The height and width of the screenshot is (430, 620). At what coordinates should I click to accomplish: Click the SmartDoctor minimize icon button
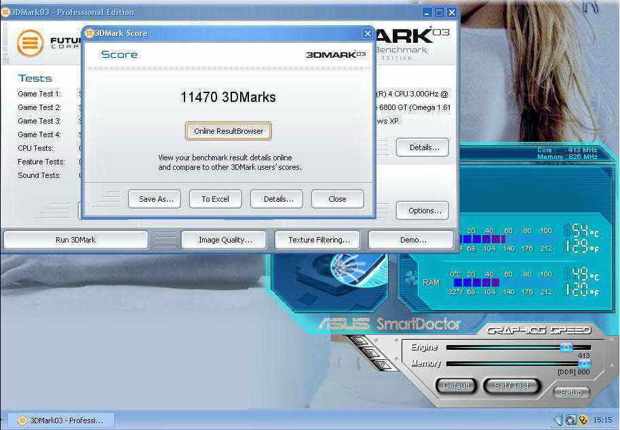360,340
